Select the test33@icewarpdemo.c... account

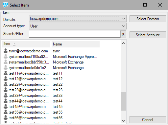[x=29, y=96]
